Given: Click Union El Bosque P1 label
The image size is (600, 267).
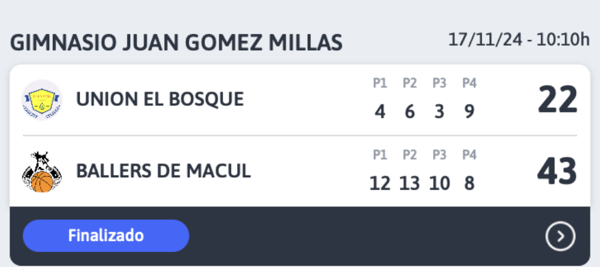Looking at the screenshot, I should [380, 83].
